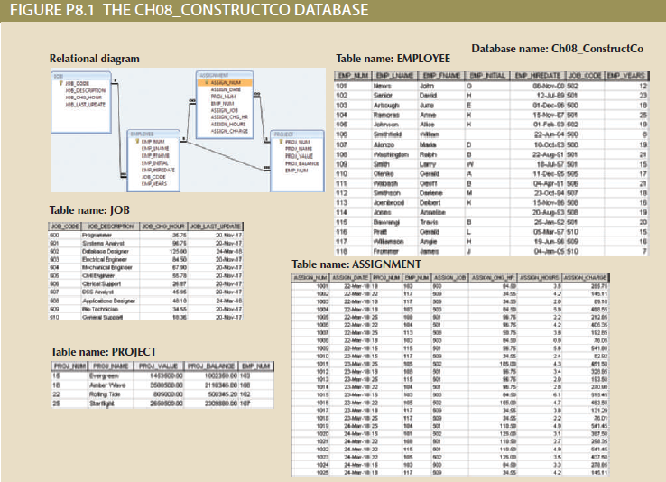Select the 'Evergreen' project name cell
This screenshot has width=666, height=482.
110,375
